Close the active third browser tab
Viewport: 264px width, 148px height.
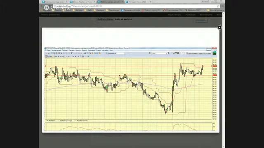[123, 2]
